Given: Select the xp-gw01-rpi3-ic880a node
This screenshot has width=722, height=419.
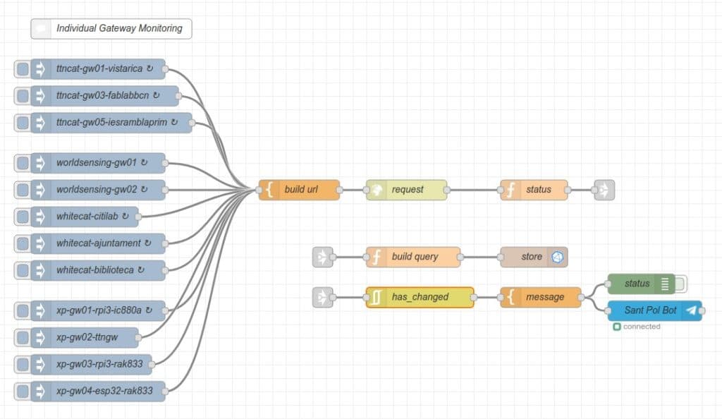Looking at the screenshot, I should 99,309.
